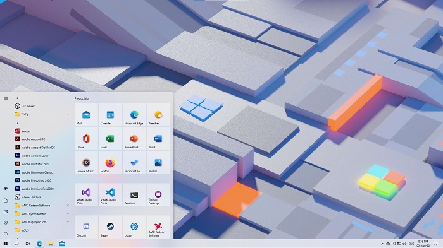
Task: Launch the PowerPoint tile
Action: point(134,138)
